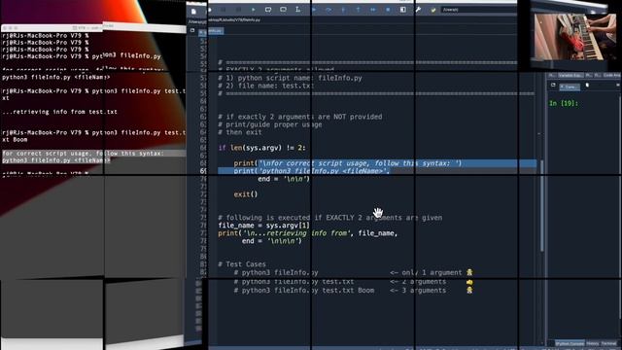The height and width of the screenshot is (350, 622).
Task: Click the In [19]: console prompt
Action: click(x=564, y=103)
